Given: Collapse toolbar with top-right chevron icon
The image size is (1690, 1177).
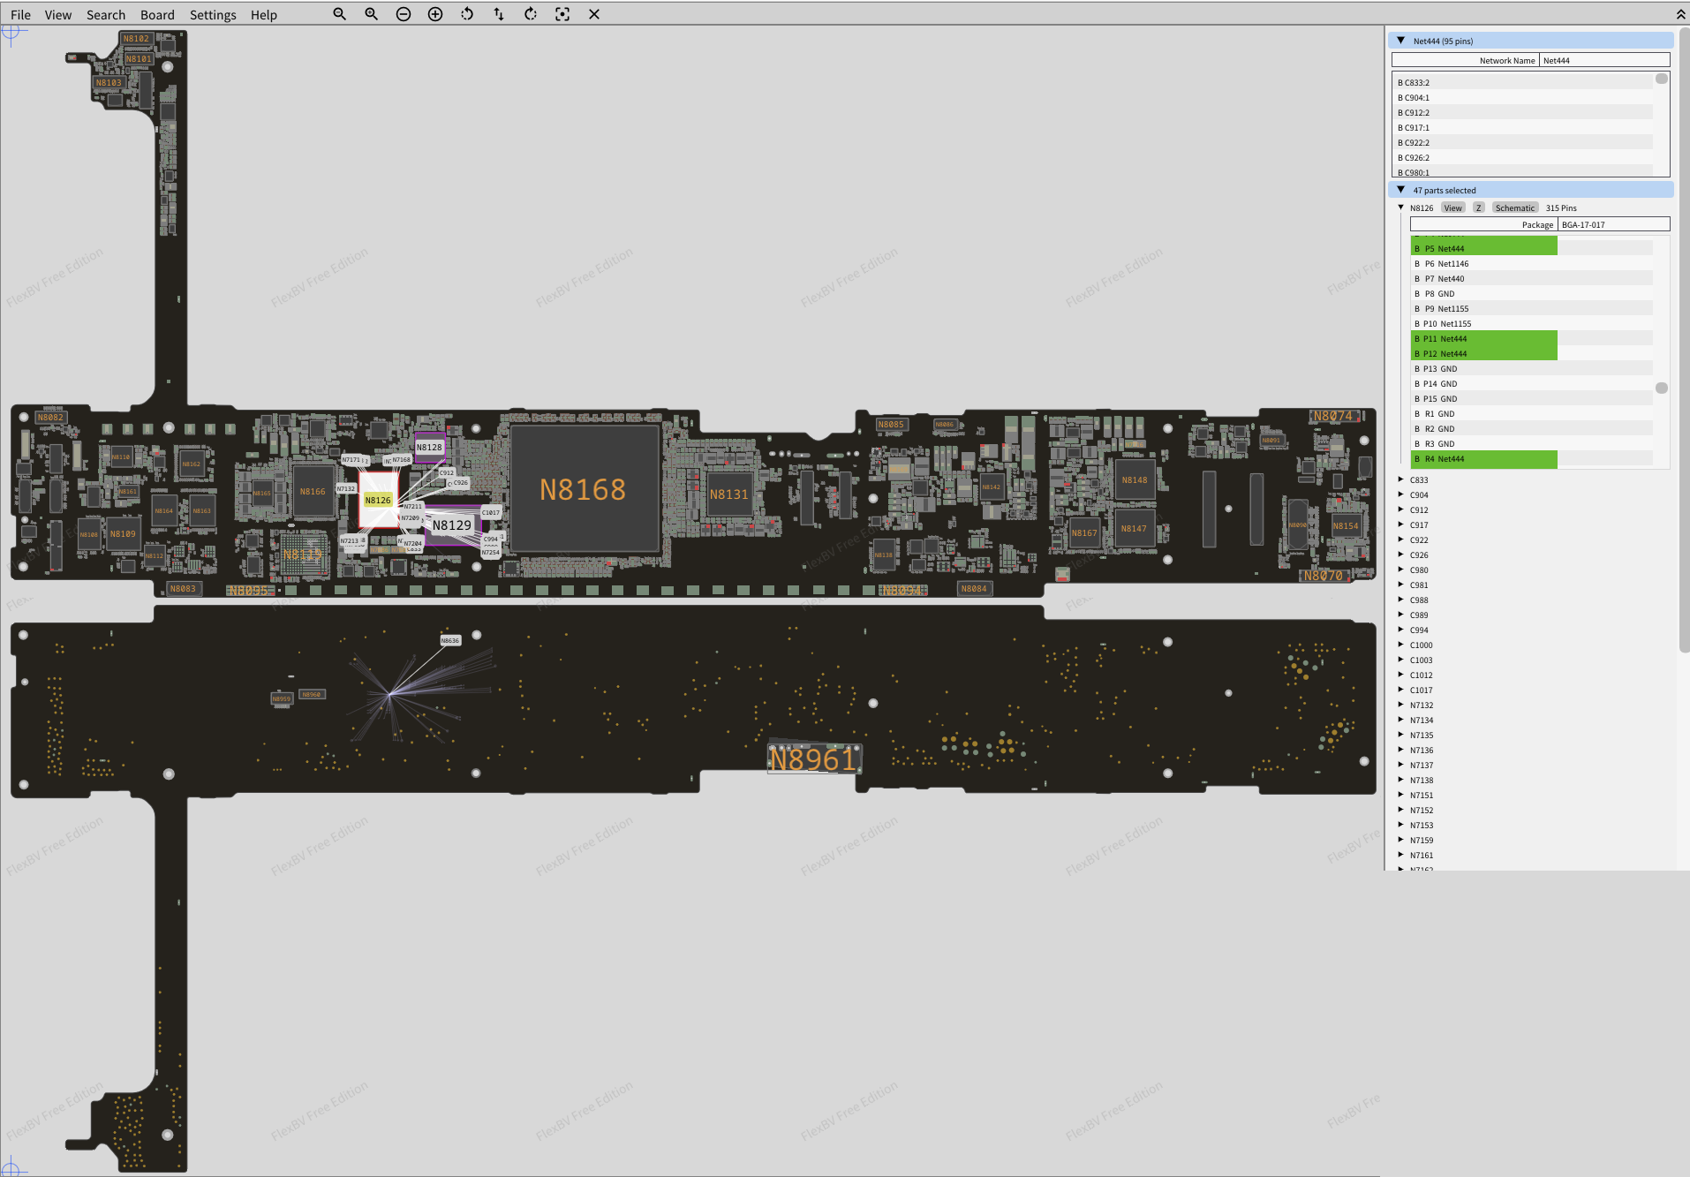Looking at the screenshot, I should point(1680,14).
